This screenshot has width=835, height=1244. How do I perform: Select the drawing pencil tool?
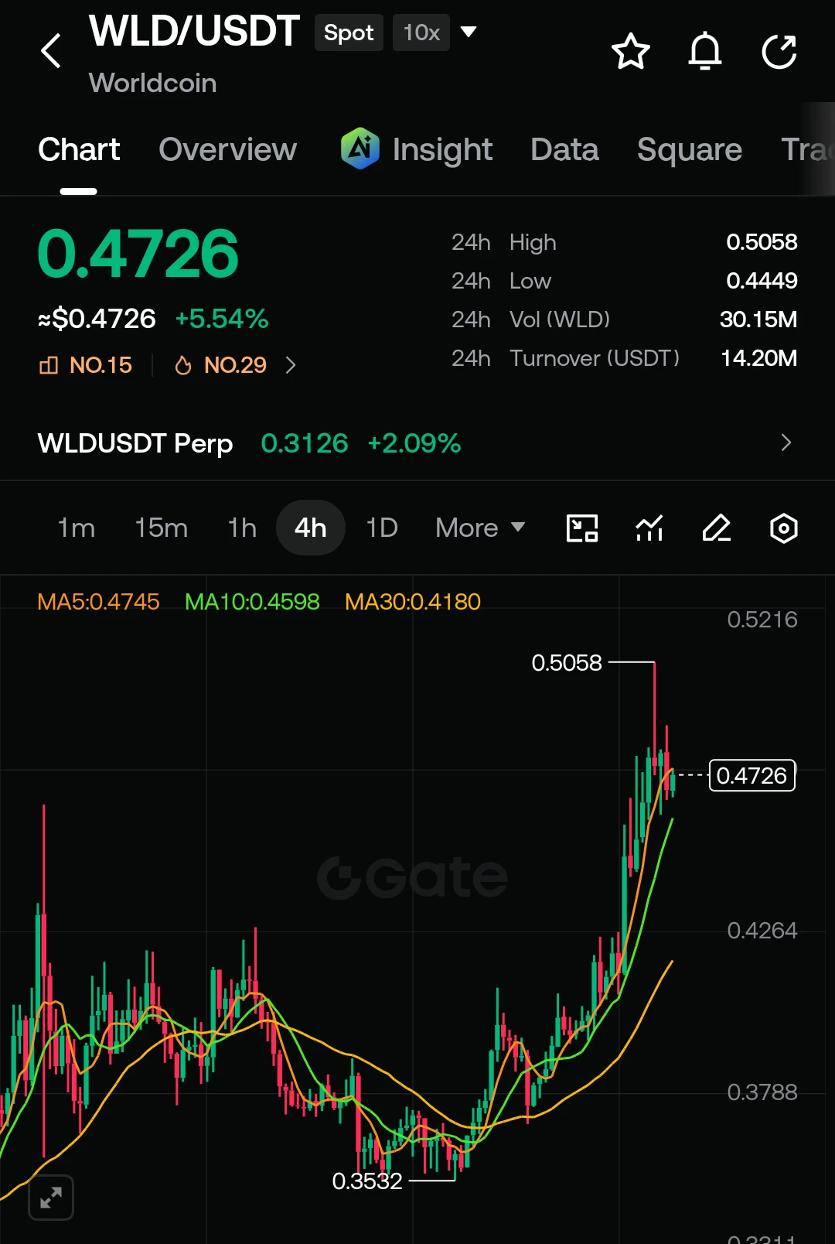pyautogui.click(x=717, y=528)
